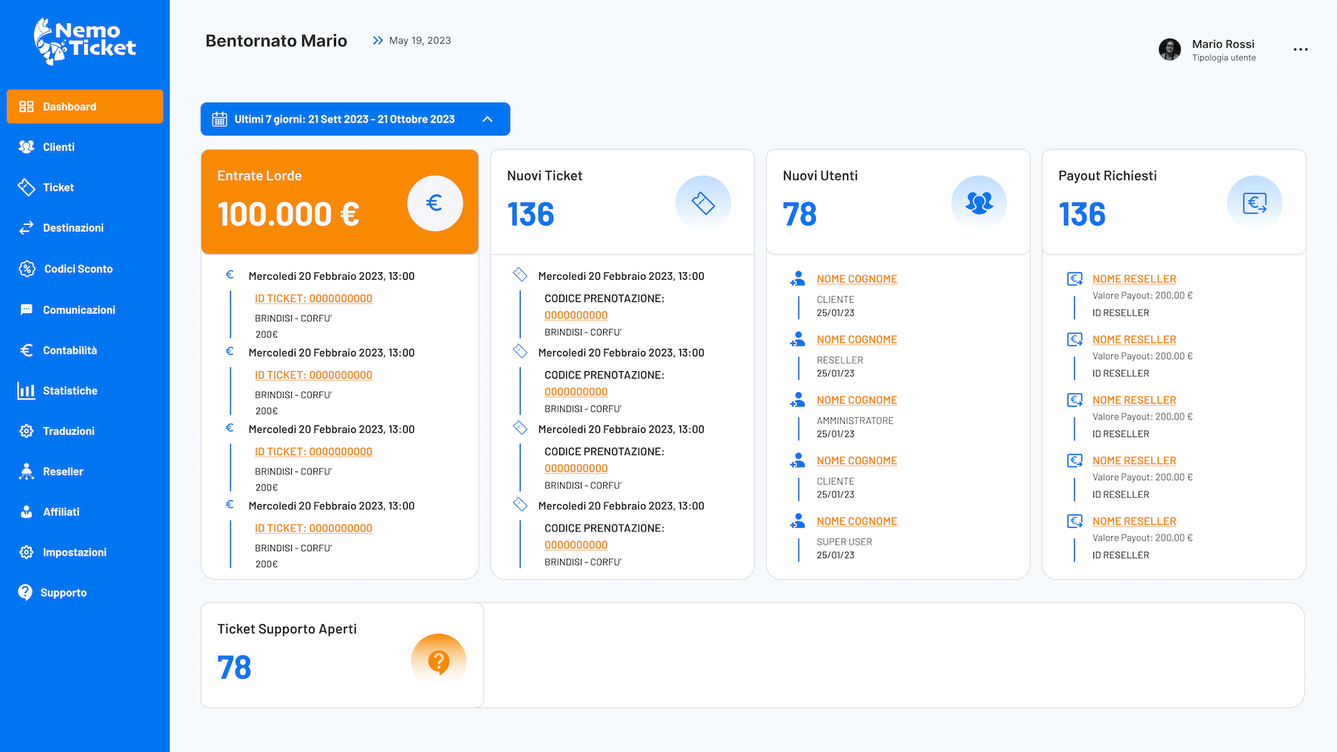Click the users icon in Nuovi Utenti card

978,203
